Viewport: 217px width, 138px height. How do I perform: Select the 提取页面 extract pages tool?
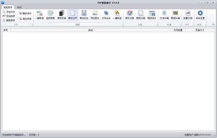(x=61, y=15)
